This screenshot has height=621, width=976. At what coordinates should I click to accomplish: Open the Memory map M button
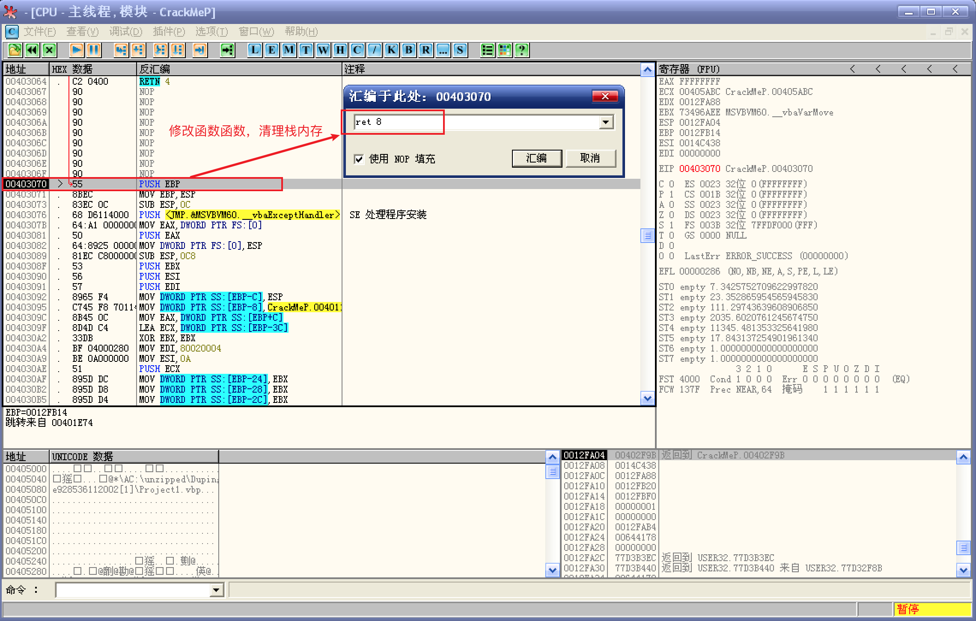289,50
